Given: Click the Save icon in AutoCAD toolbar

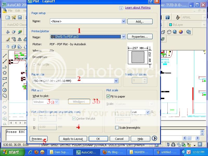Looking at the screenshot, I should click(20, 17).
